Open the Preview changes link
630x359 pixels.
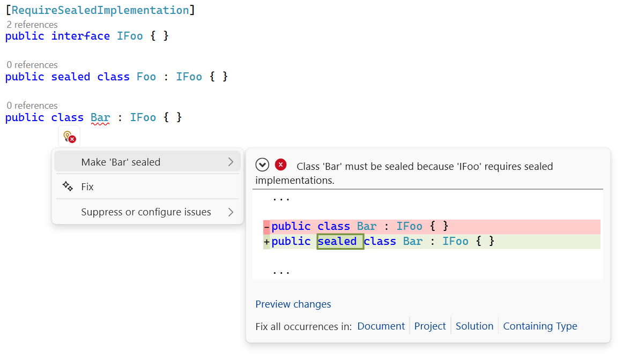293,304
